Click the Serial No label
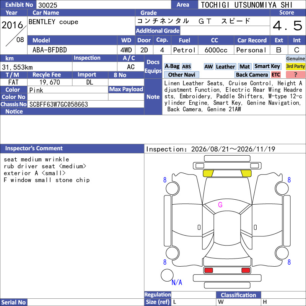The height and width of the screenshot is (306, 306). (x=13, y=302)
